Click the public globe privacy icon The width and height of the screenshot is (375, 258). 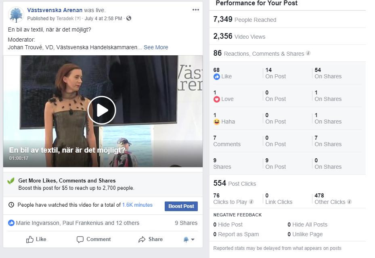pos(129,18)
